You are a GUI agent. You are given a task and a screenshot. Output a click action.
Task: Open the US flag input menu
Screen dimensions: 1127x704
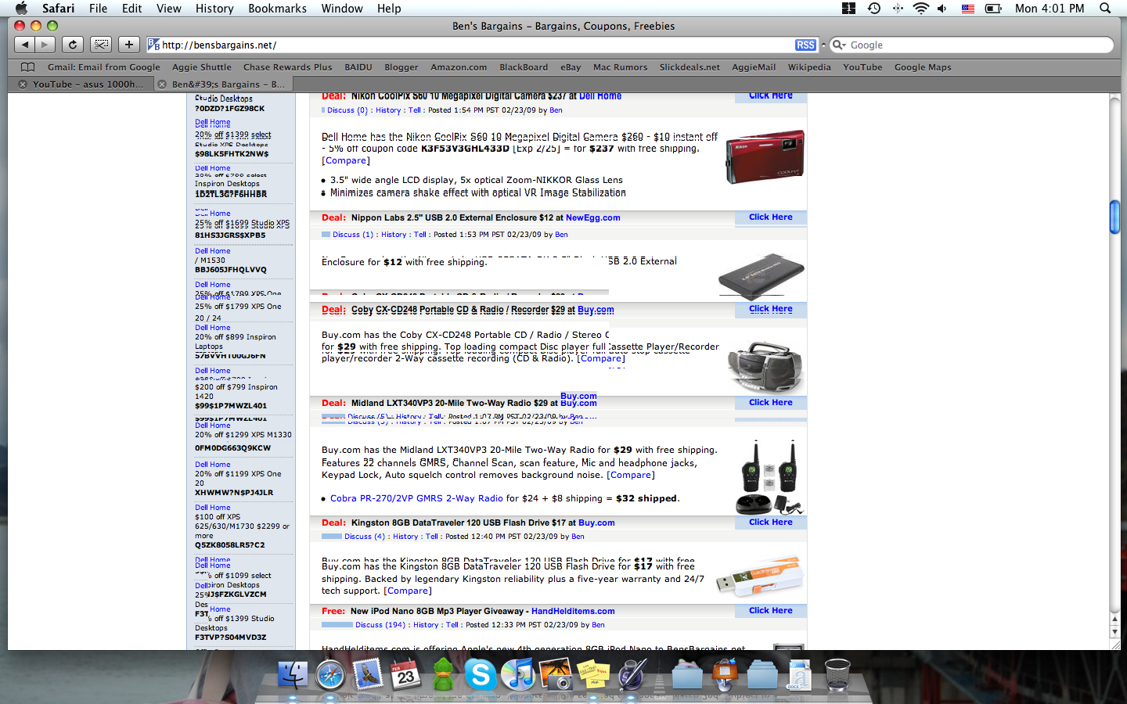(968, 9)
